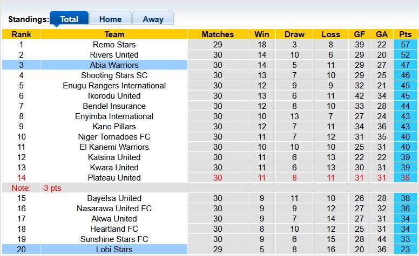The height and width of the screenshot is (256, 419).
Task: Click the Team column header
Action: pos(114,34)
